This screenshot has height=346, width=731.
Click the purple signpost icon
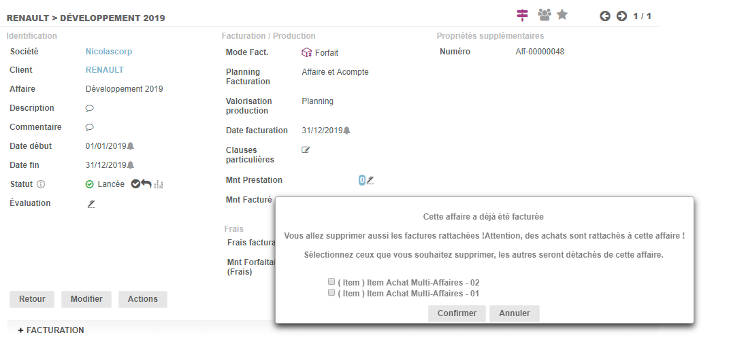click(523, 15)
